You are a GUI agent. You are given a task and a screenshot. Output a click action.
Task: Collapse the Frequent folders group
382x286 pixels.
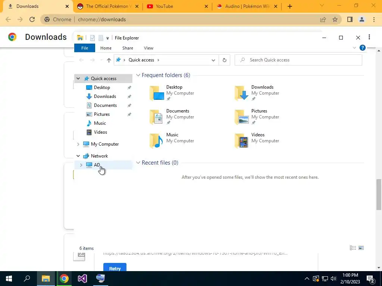(x=138, y=75)
